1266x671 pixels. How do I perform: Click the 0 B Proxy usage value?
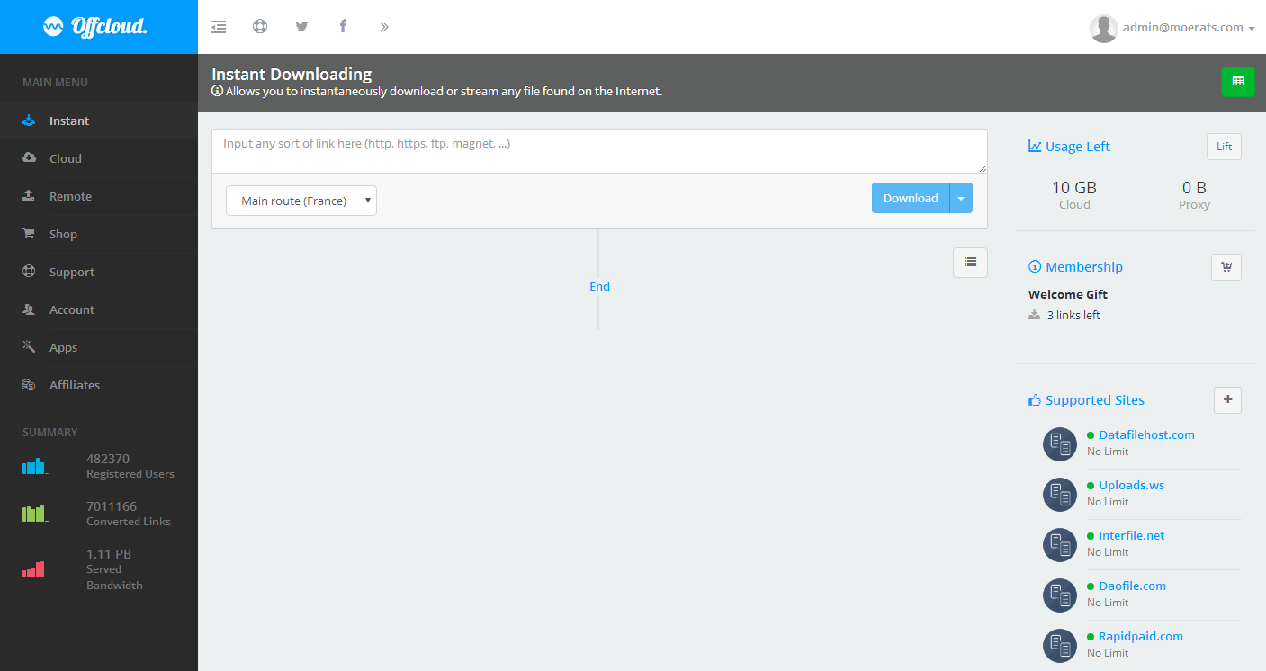[x=1194, y=188]
